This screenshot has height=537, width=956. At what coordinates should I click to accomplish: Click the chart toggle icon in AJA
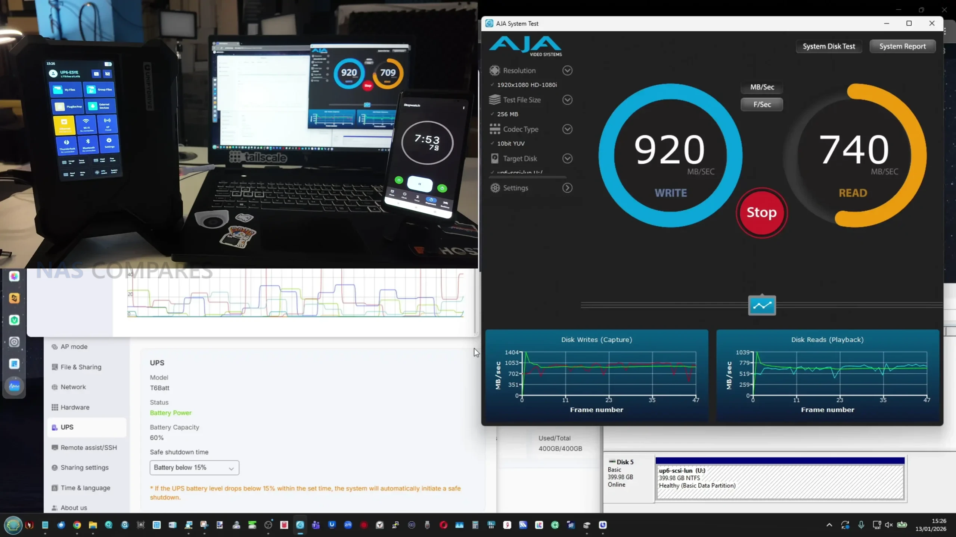point(762,305)
